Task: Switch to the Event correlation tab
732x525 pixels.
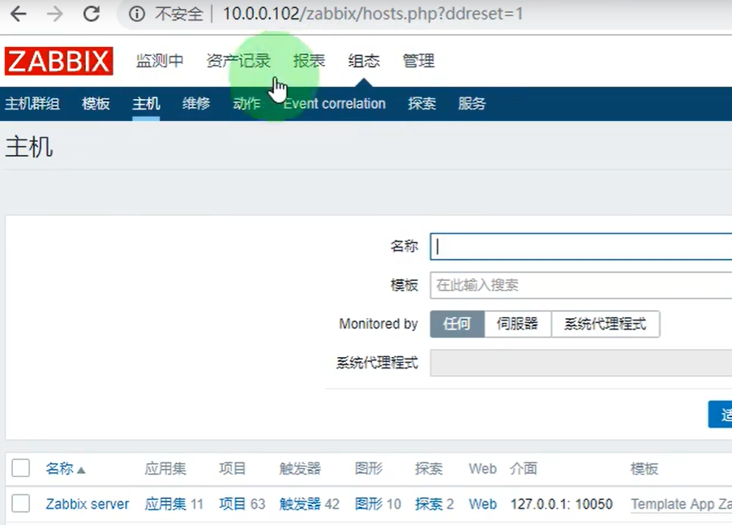Action: click(335, 104)
